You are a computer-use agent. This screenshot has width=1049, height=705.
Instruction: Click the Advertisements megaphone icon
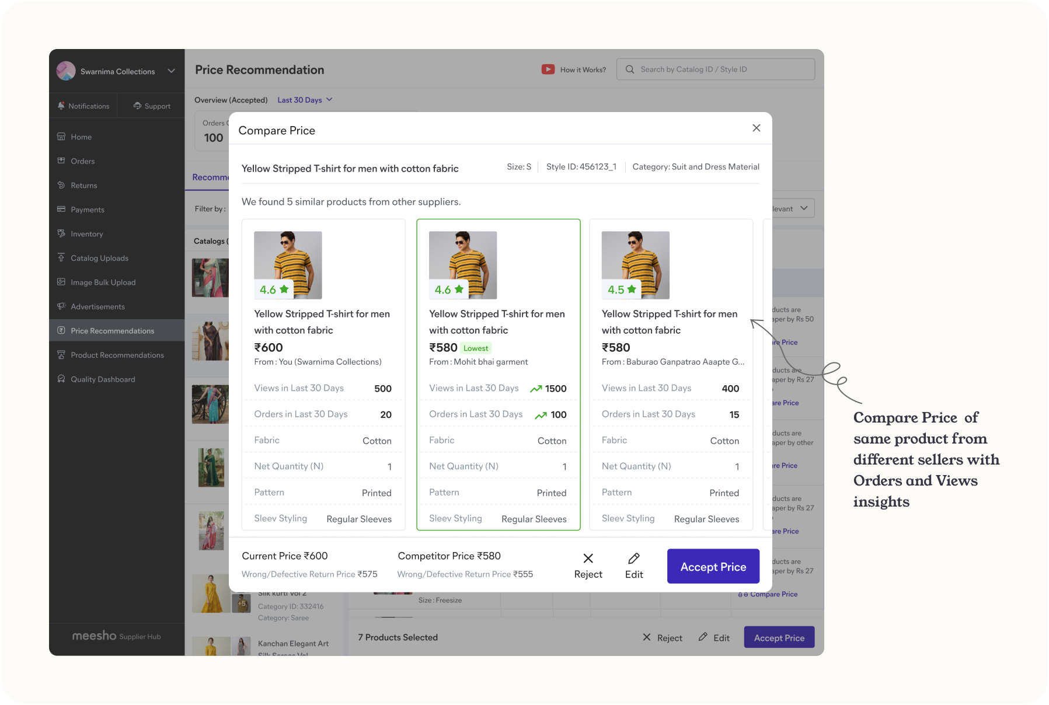[x=61, y=306]
